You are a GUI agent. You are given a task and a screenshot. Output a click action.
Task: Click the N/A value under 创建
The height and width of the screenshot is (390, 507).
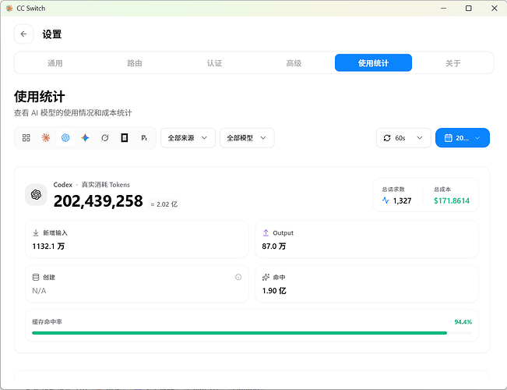(x=39, y=291)
